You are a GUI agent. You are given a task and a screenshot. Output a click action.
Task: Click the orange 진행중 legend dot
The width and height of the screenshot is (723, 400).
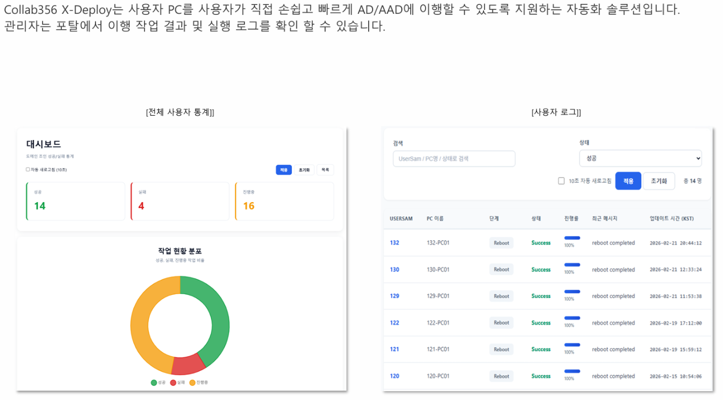(192, 382)
